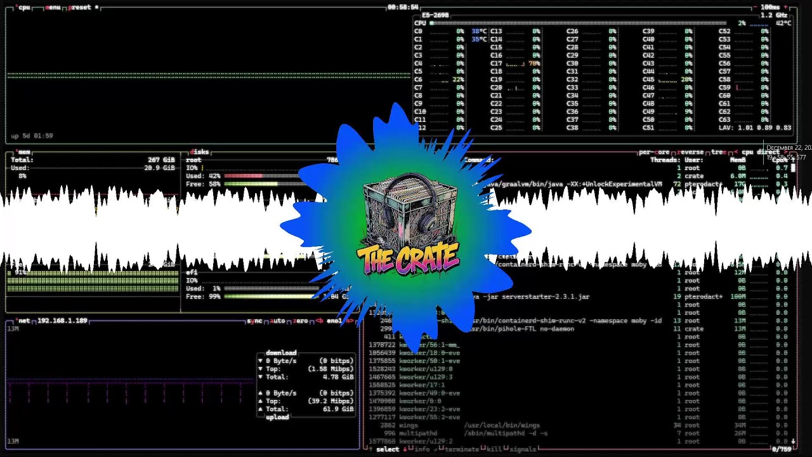Click the uptime 5d 01:59 label
This screenshot has height=457, width=812.
click(x=32, y=136)
